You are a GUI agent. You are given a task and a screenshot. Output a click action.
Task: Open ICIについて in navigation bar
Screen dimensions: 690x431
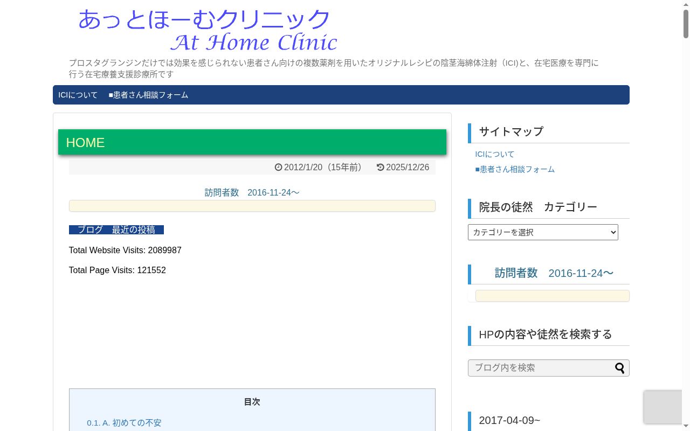[x=78, y=95]
